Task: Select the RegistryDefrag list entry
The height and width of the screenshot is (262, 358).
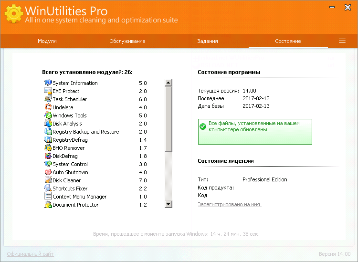Action: pos(70,140)
